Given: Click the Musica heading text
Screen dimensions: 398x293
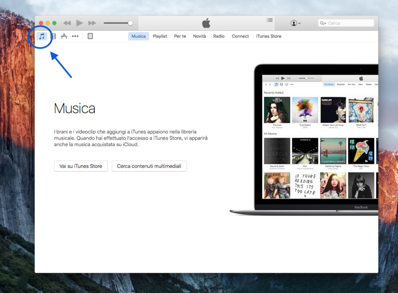Looking at the screenshot, I should [75, 108].
